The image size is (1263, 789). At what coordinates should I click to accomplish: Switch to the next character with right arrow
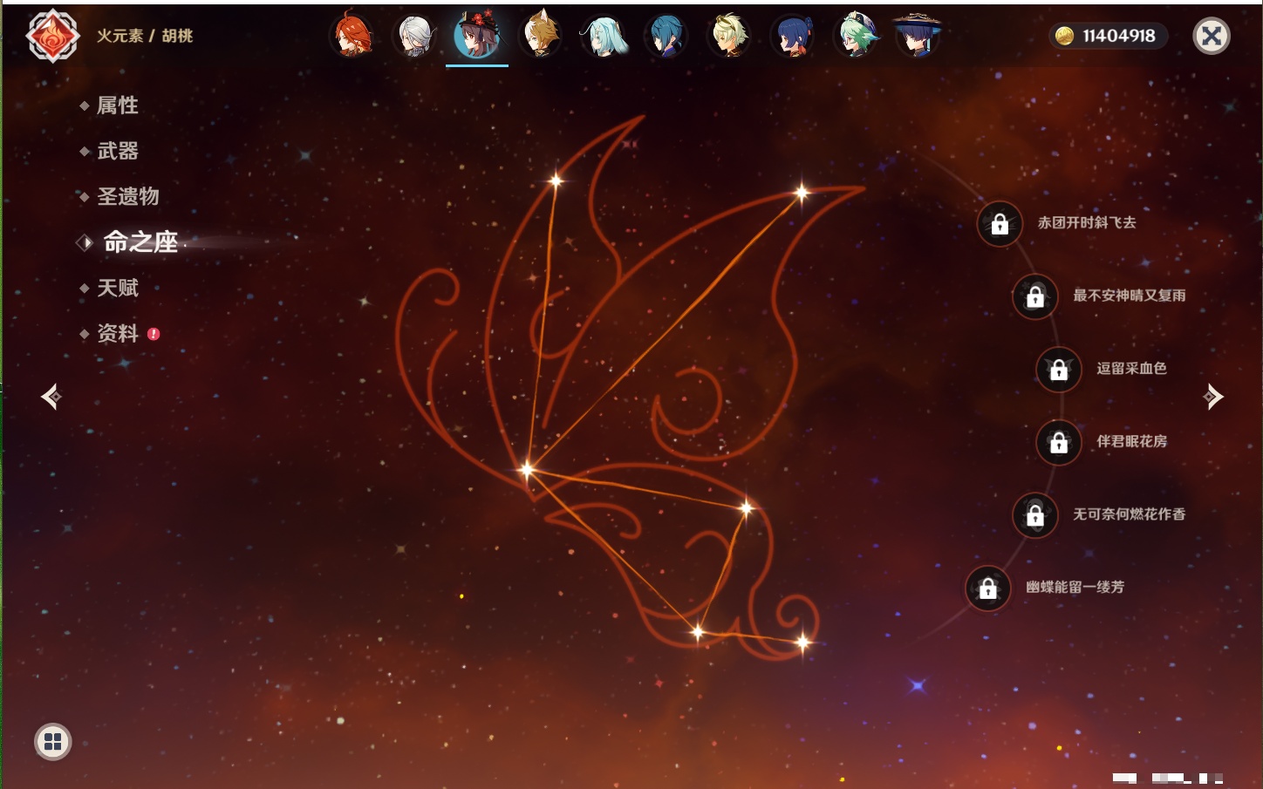point(1213,397)
